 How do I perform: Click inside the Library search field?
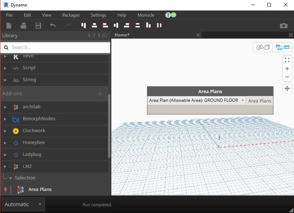point(54,47)
